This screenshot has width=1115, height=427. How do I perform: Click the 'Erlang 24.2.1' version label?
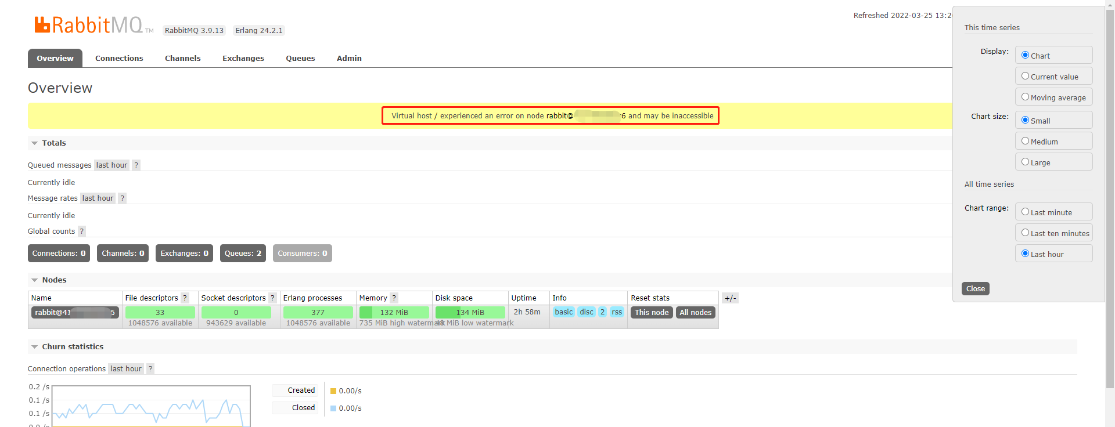(259, 31)
